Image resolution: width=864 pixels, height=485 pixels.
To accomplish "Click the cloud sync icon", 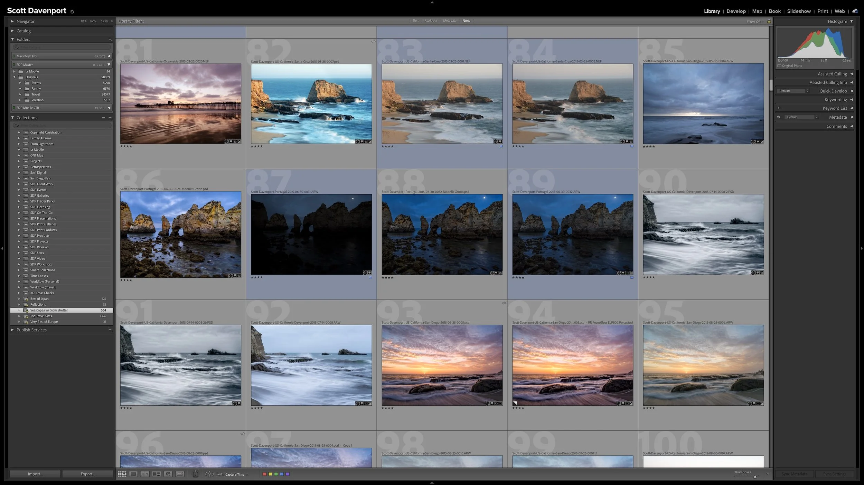I will pyautogui.click(x=855, y=11).
